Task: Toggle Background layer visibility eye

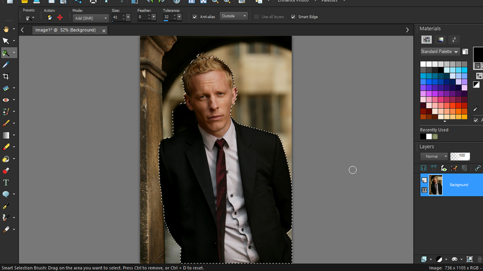Action: pyautogui.click(x=424, y=190)
